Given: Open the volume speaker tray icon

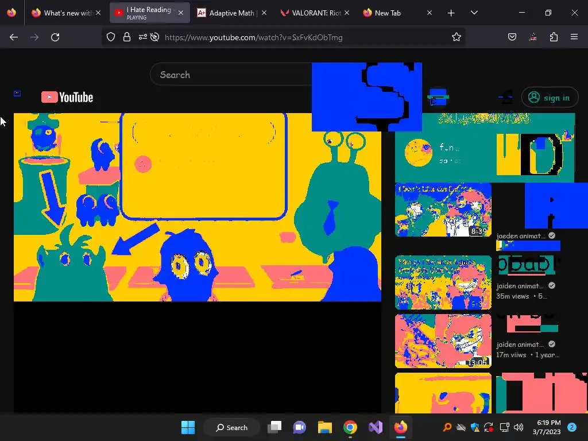Looking at the screenshot, I should tap(519, 427).
